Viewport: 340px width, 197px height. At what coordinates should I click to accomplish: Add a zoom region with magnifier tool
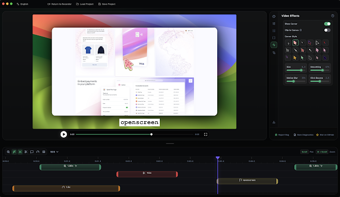coord(8,152)
